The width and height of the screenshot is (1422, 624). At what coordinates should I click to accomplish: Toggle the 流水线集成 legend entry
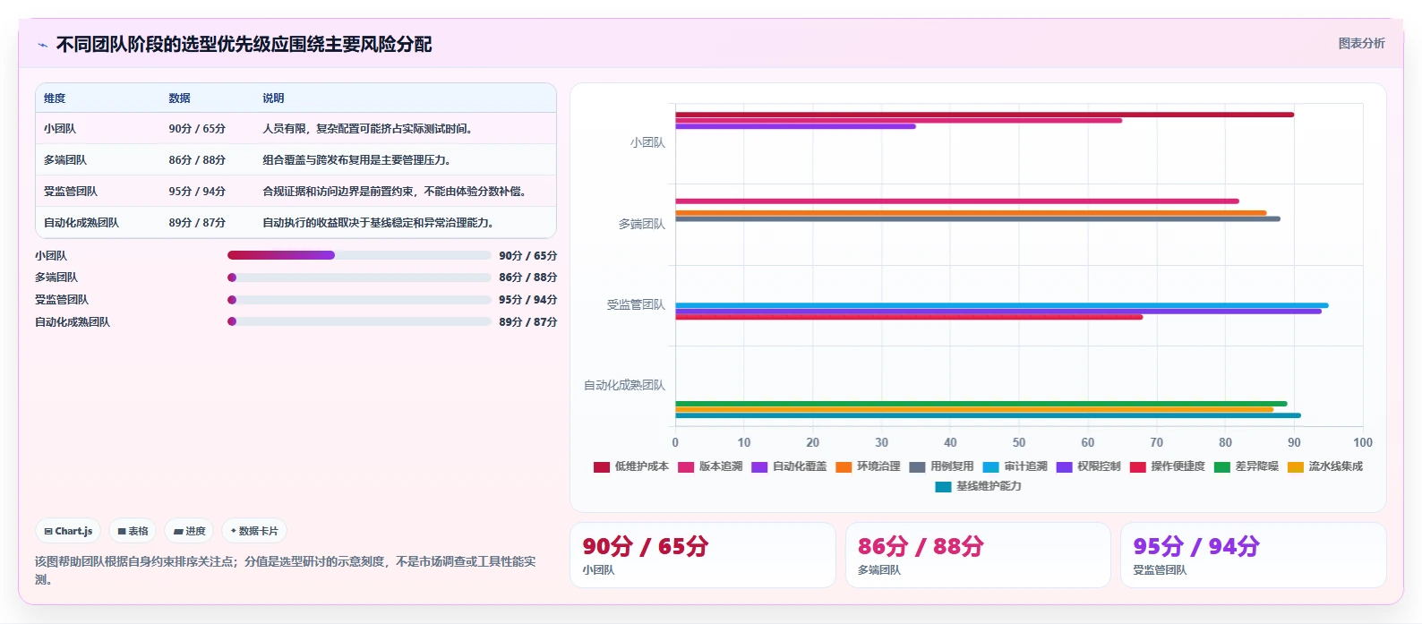coord(1325,466)
